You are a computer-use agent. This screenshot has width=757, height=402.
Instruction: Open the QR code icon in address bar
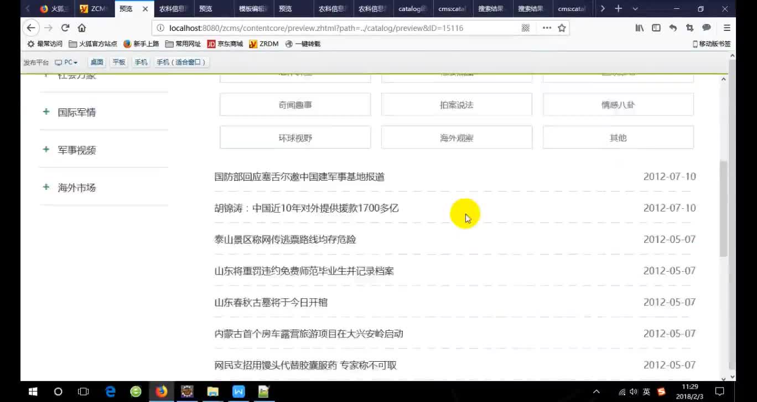526,28
